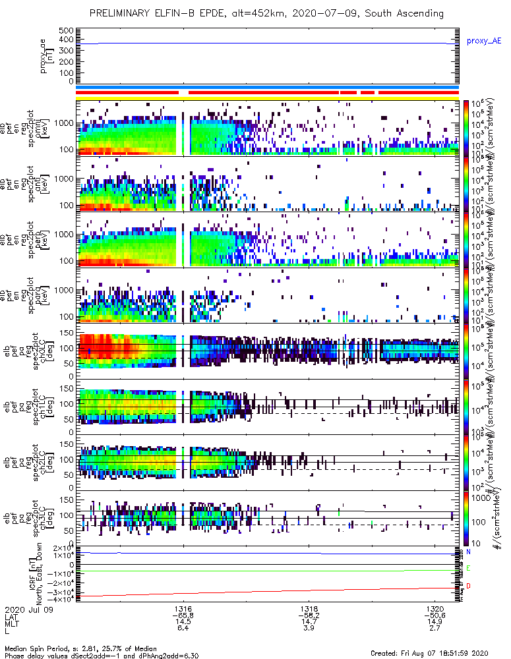
Task: Select the blue proxy_AE legend label
Action: (484, 41)
